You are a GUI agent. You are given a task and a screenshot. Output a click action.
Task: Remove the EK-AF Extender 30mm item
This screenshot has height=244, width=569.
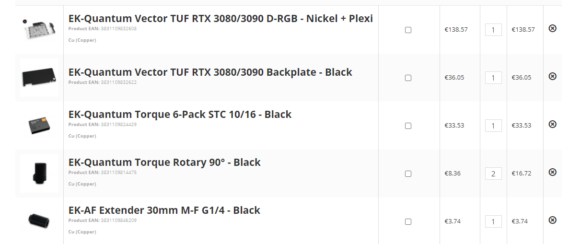pos(552,220)
